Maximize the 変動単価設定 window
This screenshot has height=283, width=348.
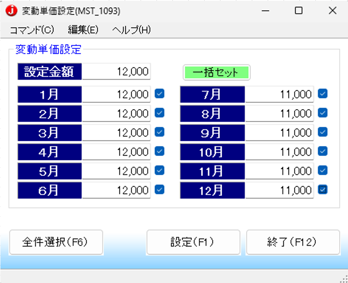pos(299,11)
